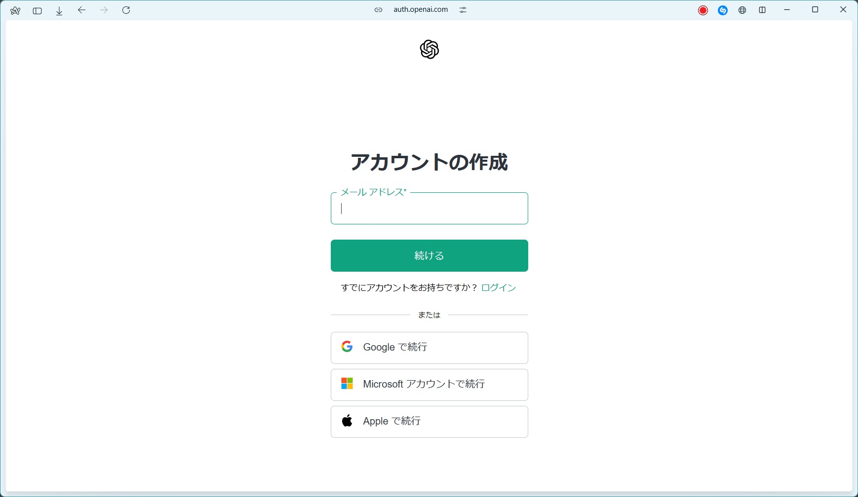Toggle the sidebar panel icon
Screen dimensions: 858x497
tap(37, 10)
